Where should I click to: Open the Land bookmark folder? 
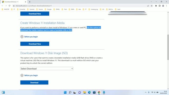[x=118, y=9]
